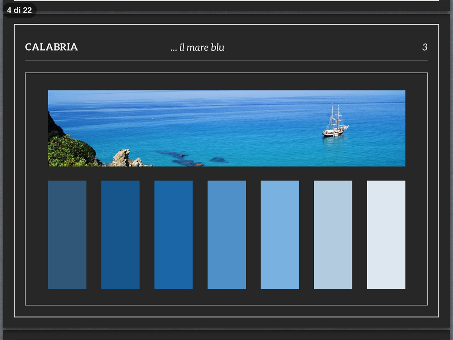Image resolution: width=453 pixels, height=340 pixels.
Task: Click the "... il mare blu" subtitle
Action: (x=197, y=48)
